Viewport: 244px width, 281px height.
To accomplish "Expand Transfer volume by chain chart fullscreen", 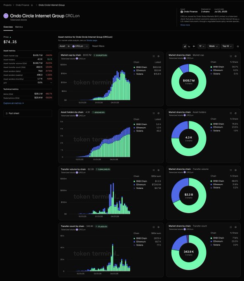I will (x=154, y=170).
